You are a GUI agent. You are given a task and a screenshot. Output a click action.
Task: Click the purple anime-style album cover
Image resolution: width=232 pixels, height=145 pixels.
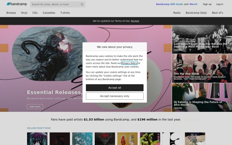click(x=37, y=139)
